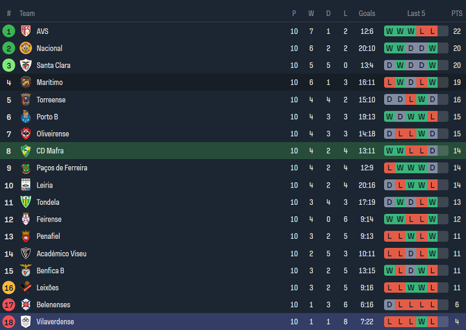Click the red position 17 badge for Belenenses

click(x=9, y=305)
